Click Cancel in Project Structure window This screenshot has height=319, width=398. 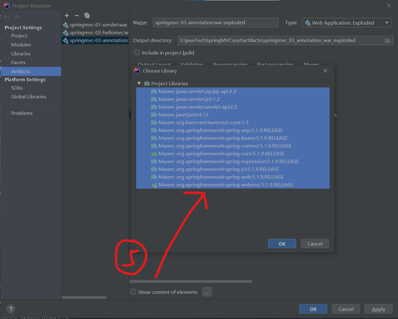coord(346,309)
